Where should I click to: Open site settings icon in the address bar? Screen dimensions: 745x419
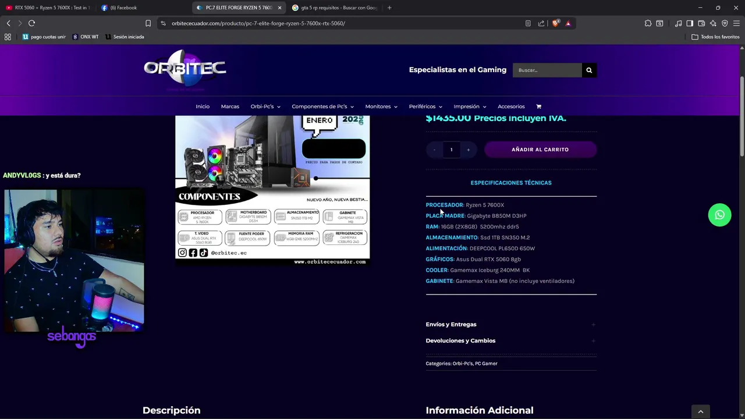163,23
